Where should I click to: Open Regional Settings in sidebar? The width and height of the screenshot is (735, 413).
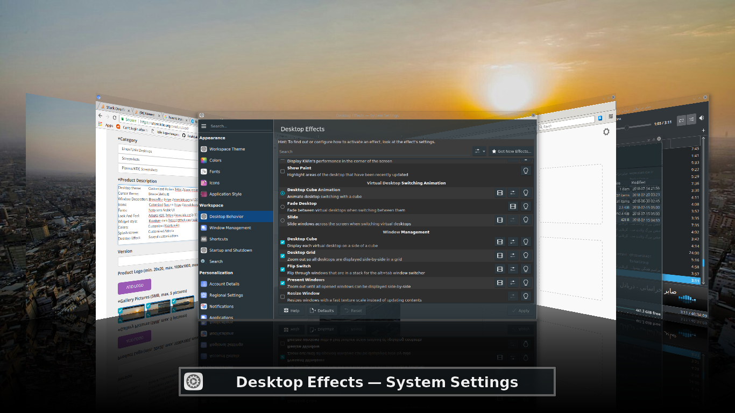[x=236, y=295]
